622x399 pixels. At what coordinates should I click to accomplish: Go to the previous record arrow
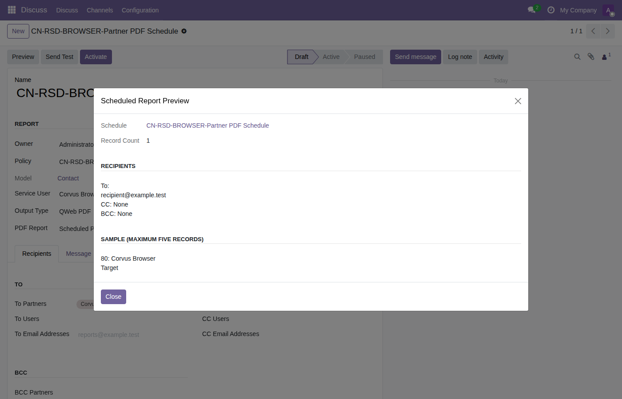point(593,31)
